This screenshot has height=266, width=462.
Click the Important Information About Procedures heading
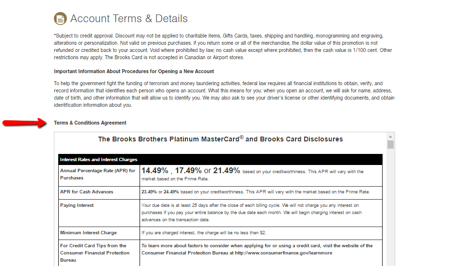click(134, 72)
